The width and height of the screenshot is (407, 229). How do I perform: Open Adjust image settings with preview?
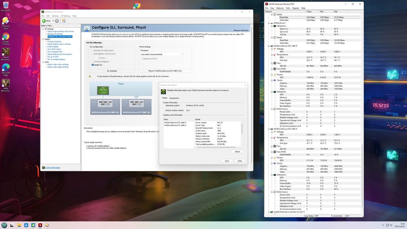(60, 31)
